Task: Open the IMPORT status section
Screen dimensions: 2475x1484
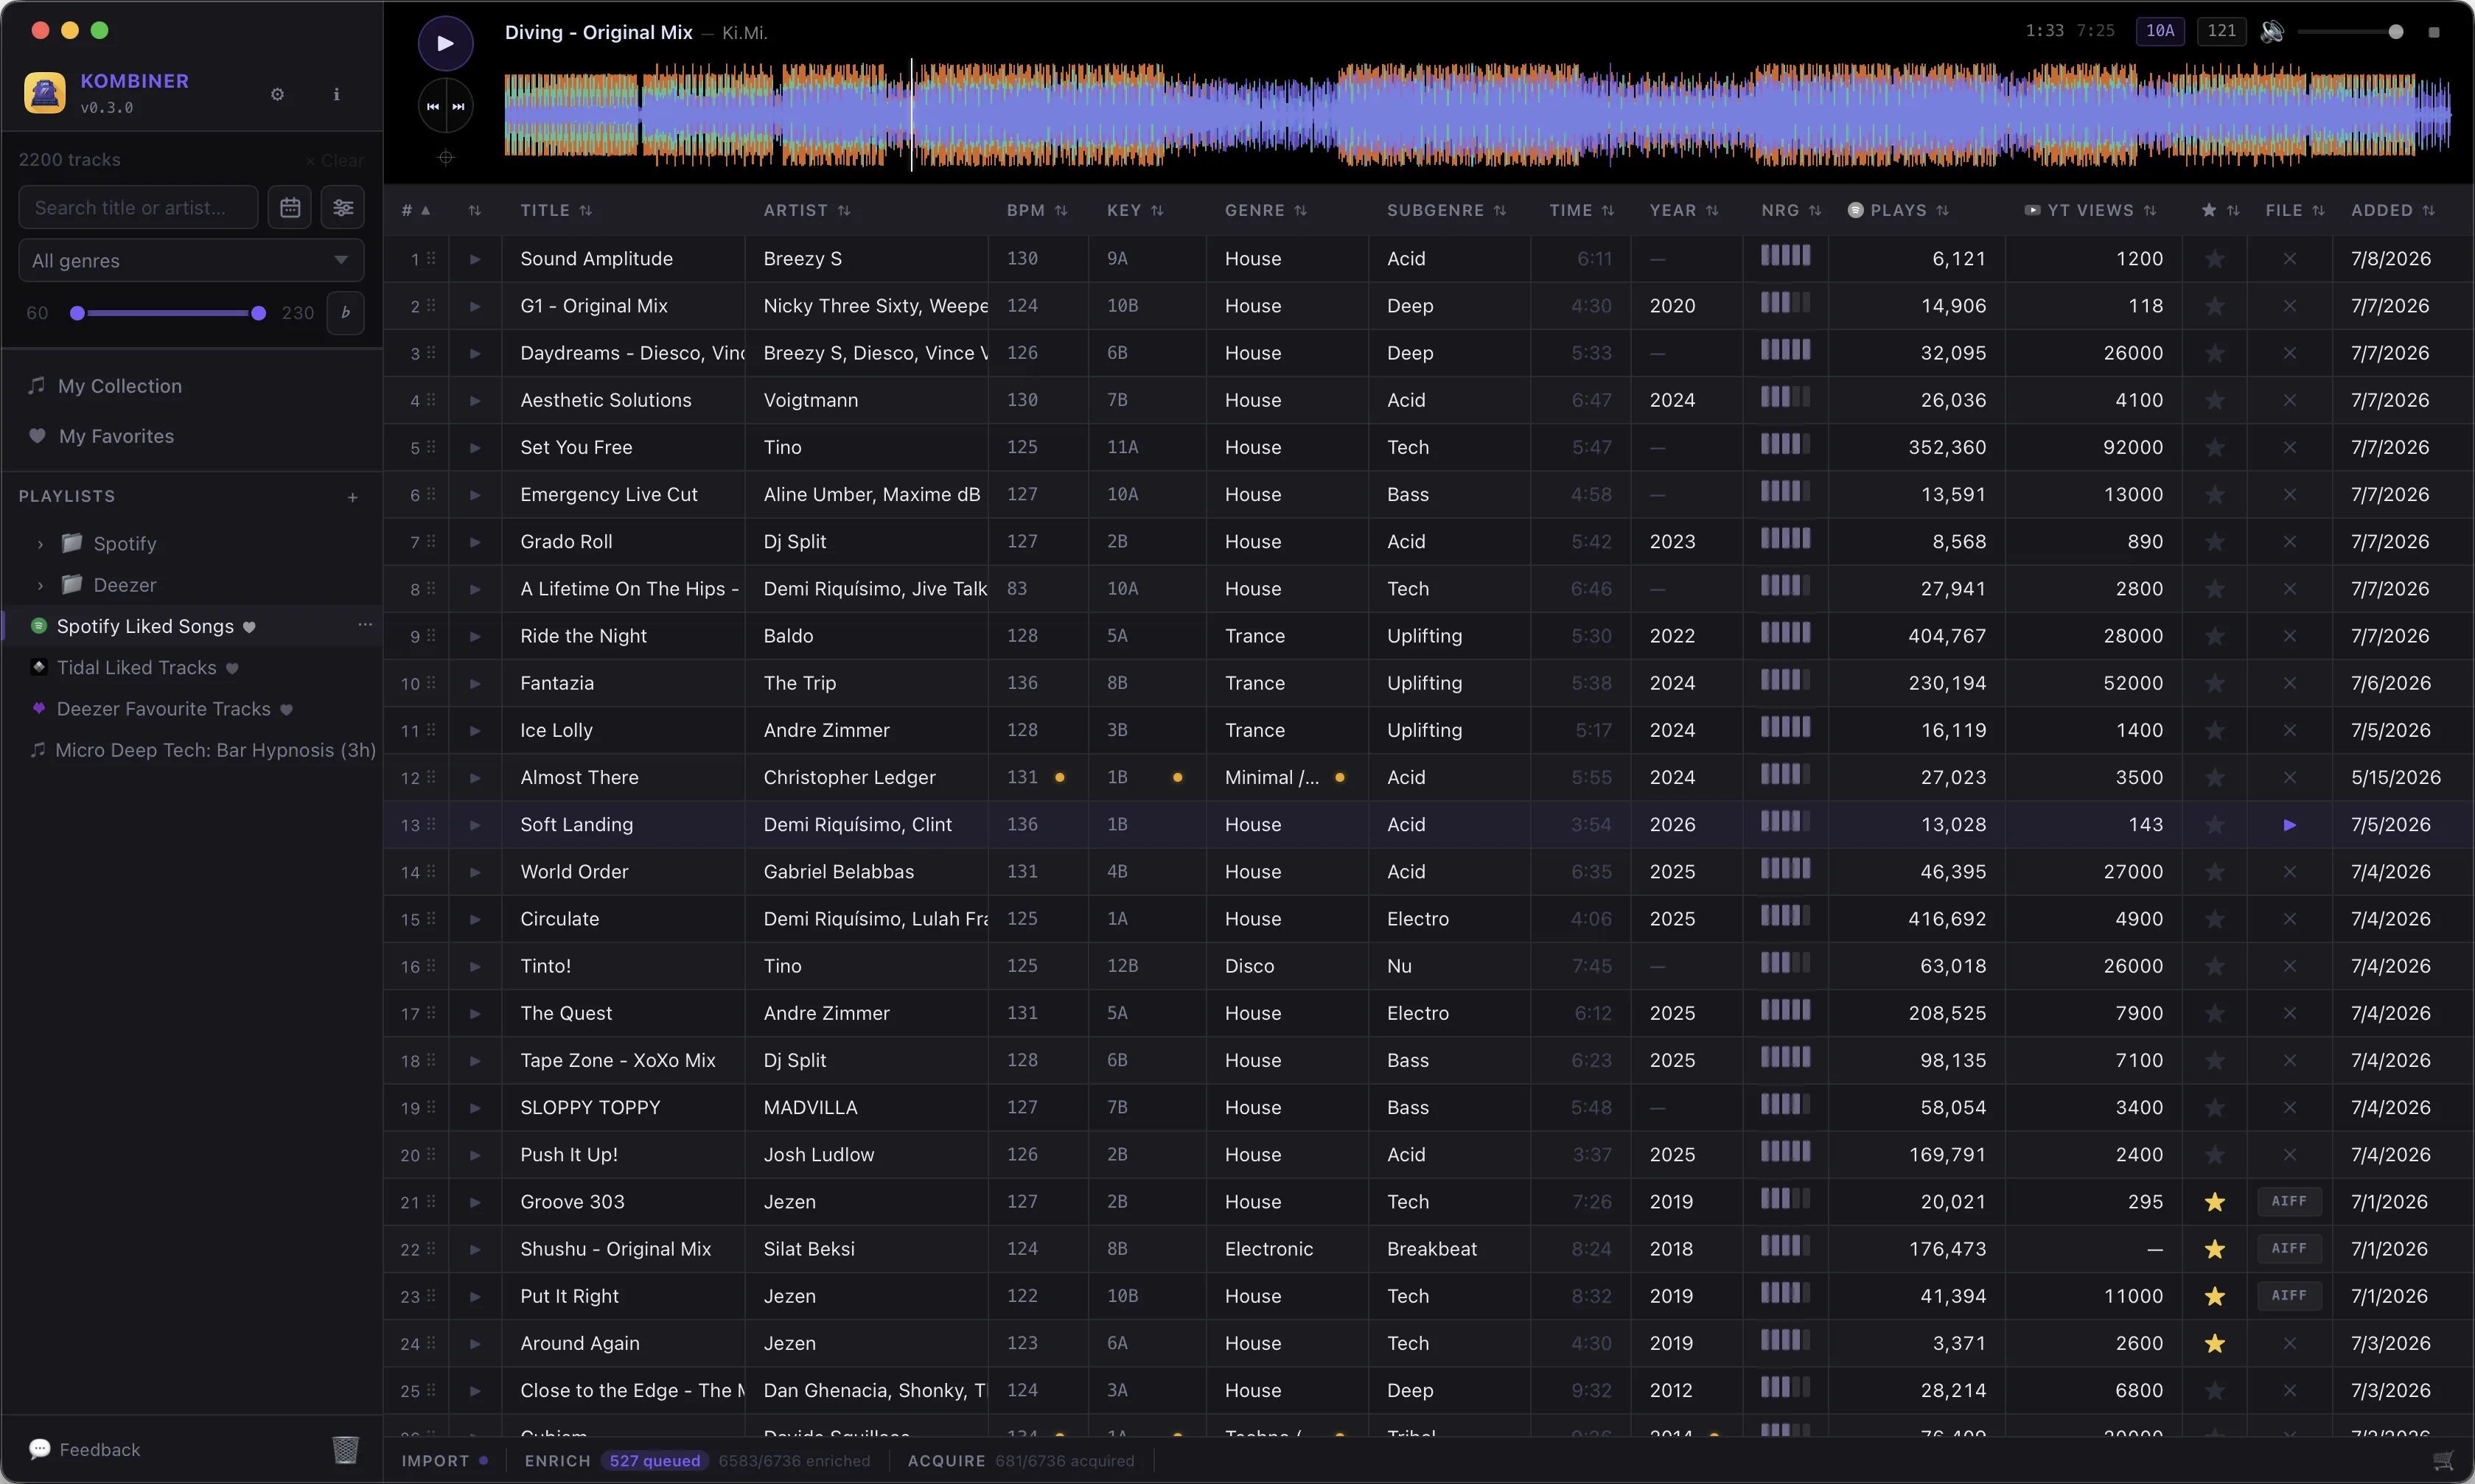Action: point(445,1461)
